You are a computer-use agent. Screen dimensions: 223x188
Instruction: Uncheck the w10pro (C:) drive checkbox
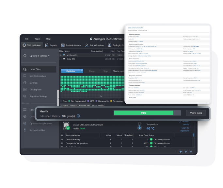pyautogui.click(x=60, y=55)
